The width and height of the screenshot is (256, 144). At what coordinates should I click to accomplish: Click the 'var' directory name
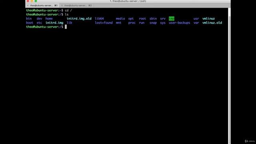[196, 23]
